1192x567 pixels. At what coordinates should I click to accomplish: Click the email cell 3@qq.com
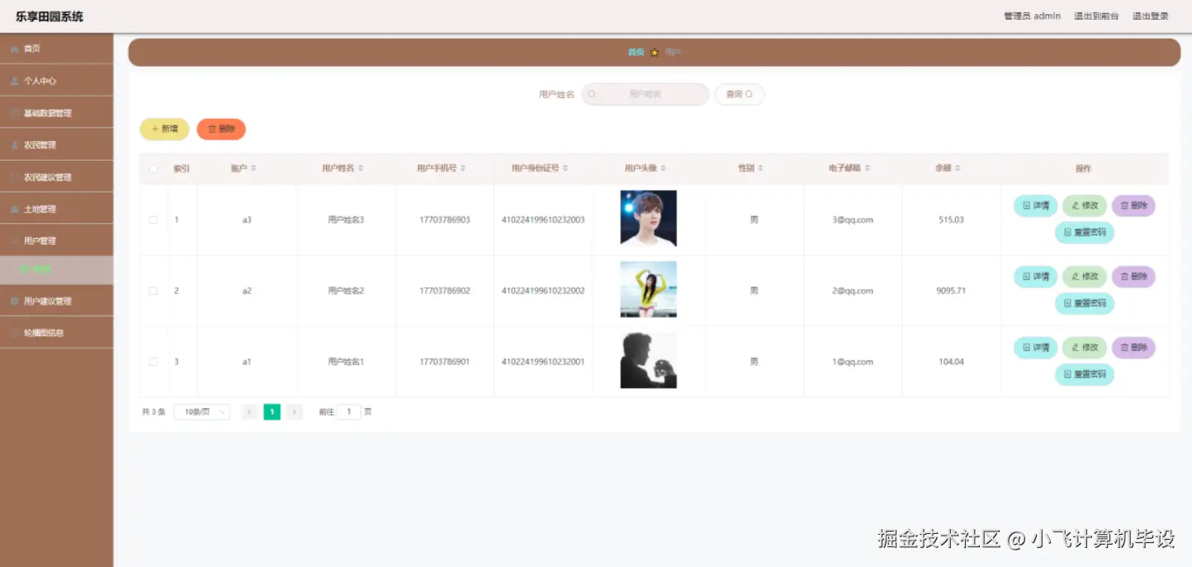[853, 220]
